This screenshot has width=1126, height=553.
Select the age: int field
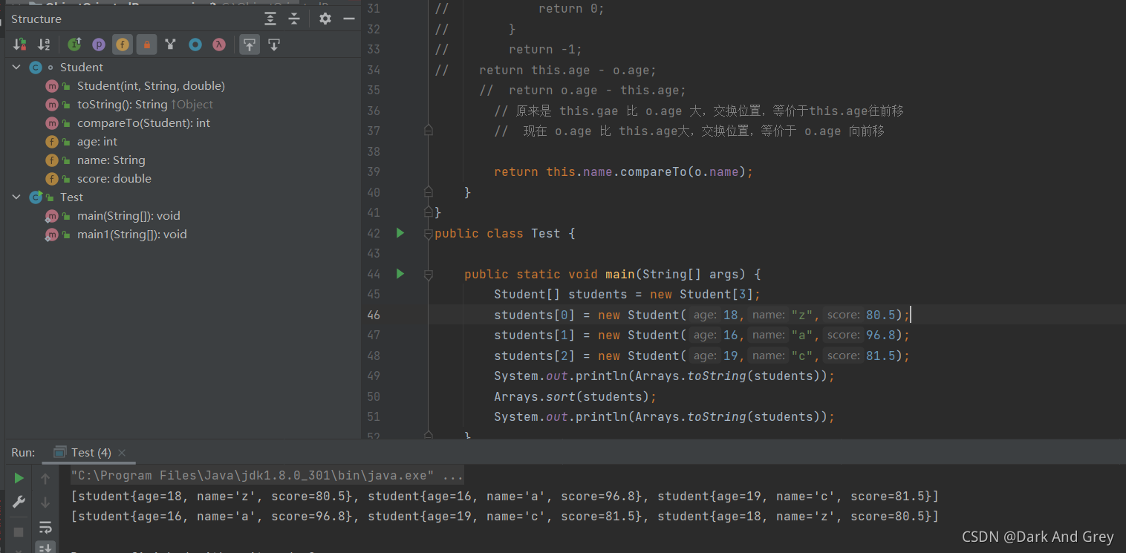97,142
